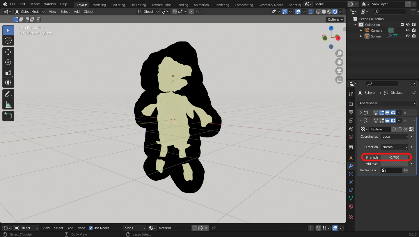Unlink the Texture datablock

[x=406, y=129]
